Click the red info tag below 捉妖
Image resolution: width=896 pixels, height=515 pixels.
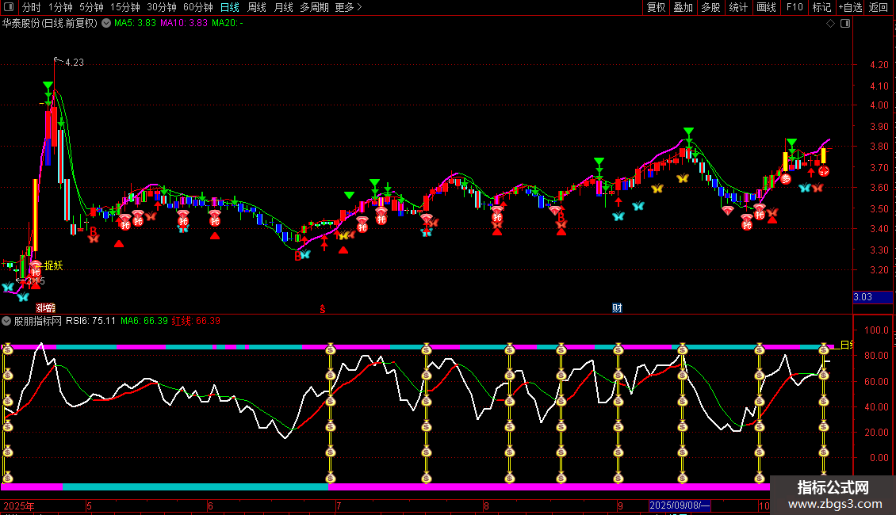pos(46,308)
